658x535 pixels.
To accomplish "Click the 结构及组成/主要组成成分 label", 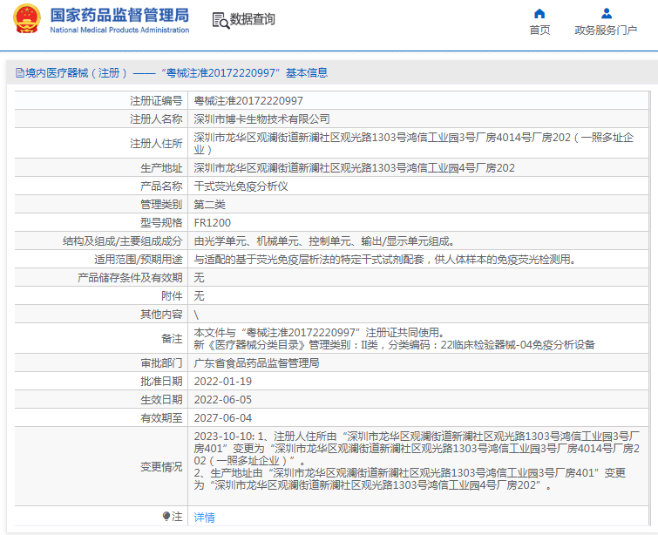I will click(x=123, y=241).
